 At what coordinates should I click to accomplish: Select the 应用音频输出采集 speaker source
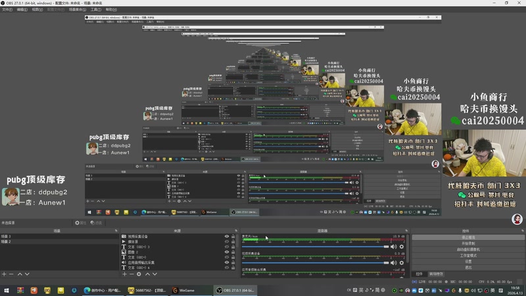tap(124, 262)
